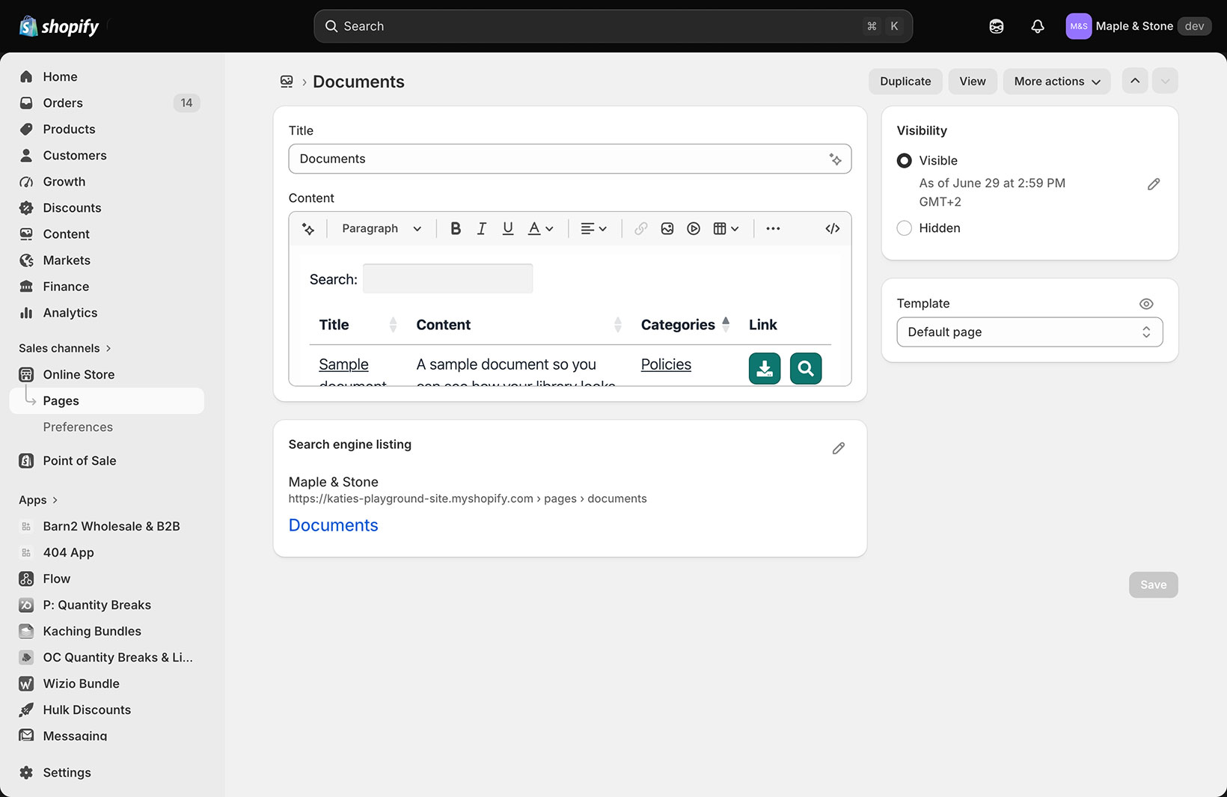Show HTML code view
1227x797 pixels.
[833, 228]
